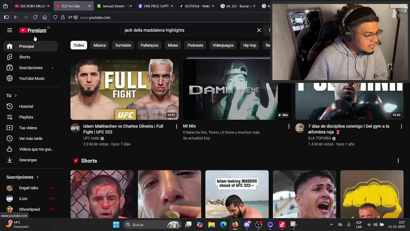Open Windows Start menu

(x=116, y=225)
